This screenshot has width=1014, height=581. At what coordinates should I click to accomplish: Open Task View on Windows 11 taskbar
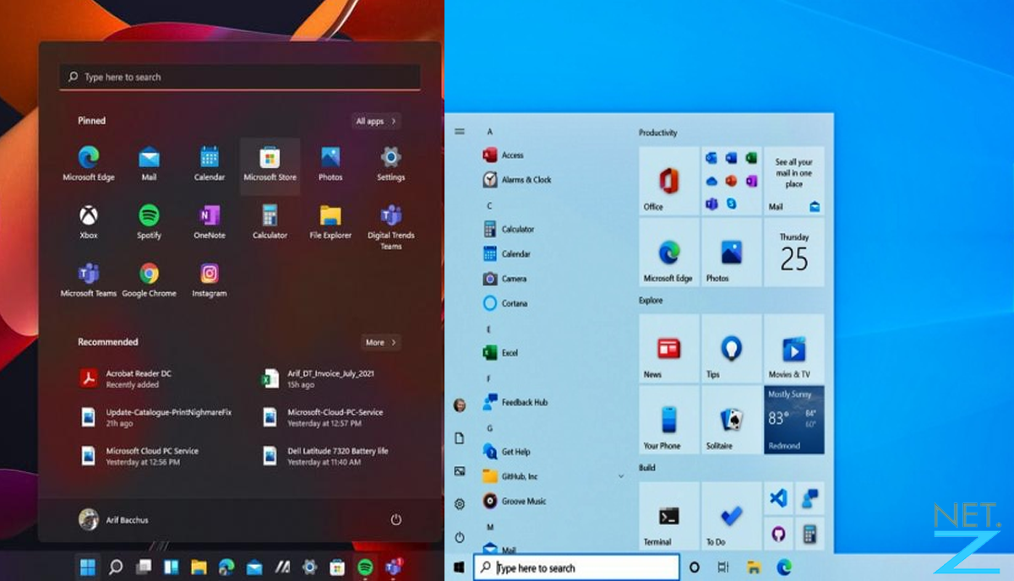click(x=144, y=567)
